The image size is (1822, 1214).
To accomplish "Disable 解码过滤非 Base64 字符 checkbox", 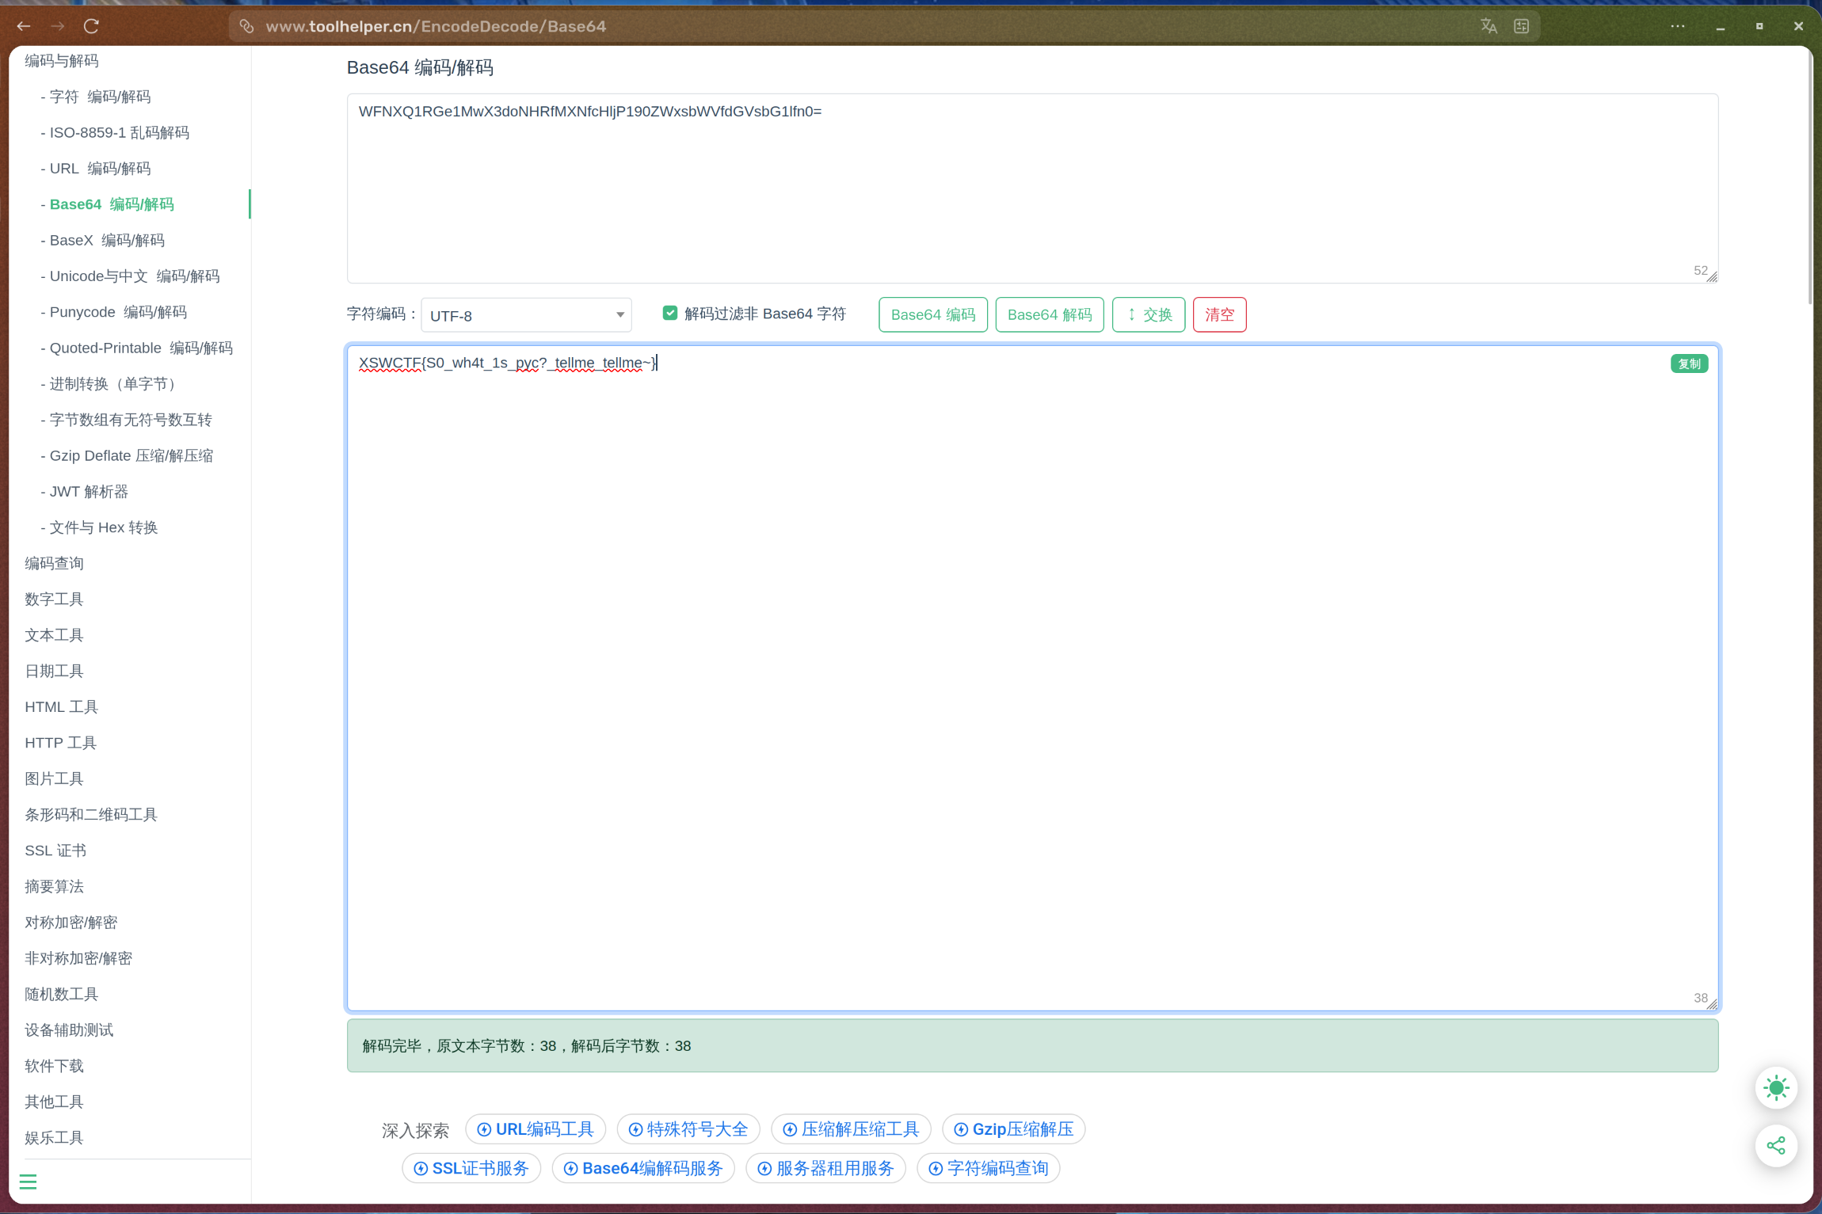I will pyautogui.click(x=669, y=313).
